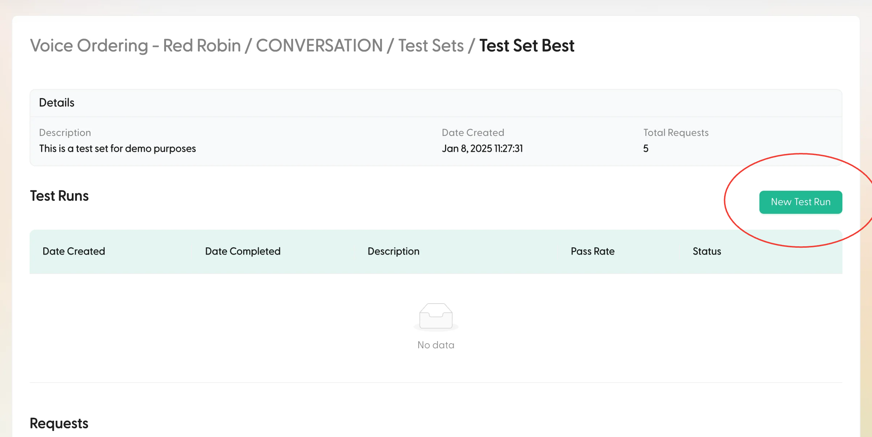Click Status column header
Viewport: 872px width, 437px height.
click(706, 251)
